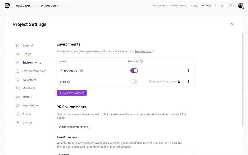Click Disable PR Environments button
The height and width of the screenshot is (155, 248).
(x=74, y=127)
